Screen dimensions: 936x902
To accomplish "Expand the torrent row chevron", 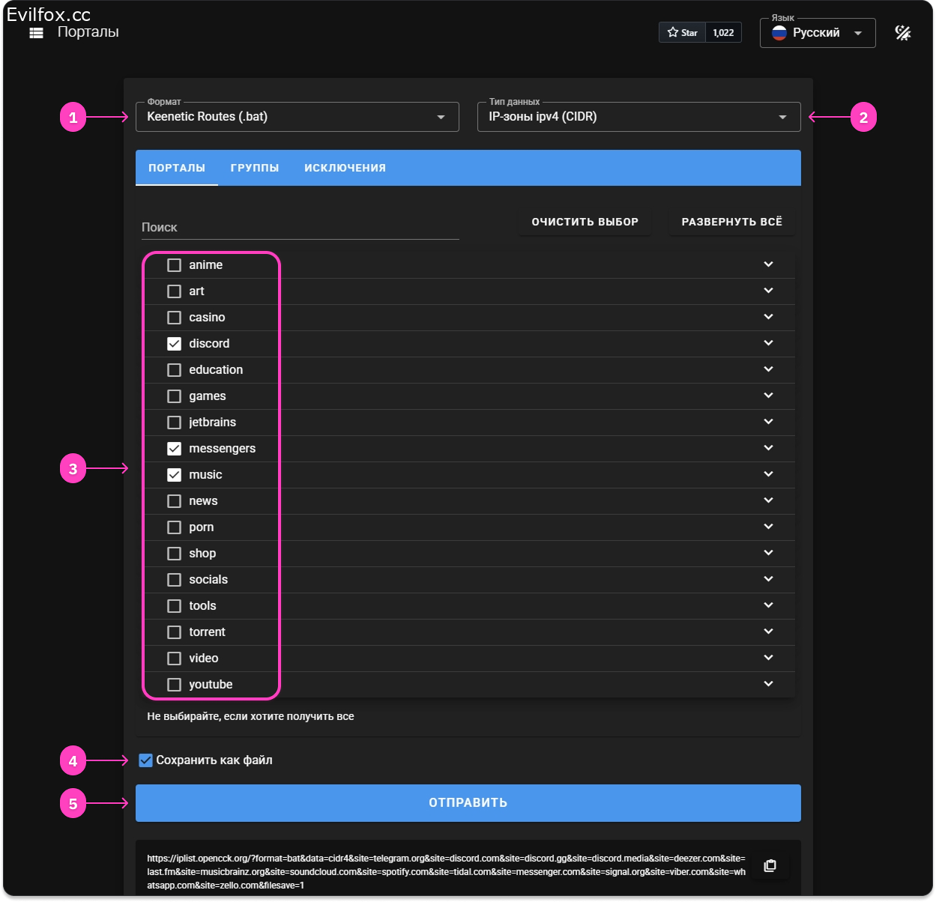I will pyautogui.click(x=768, y=632).
